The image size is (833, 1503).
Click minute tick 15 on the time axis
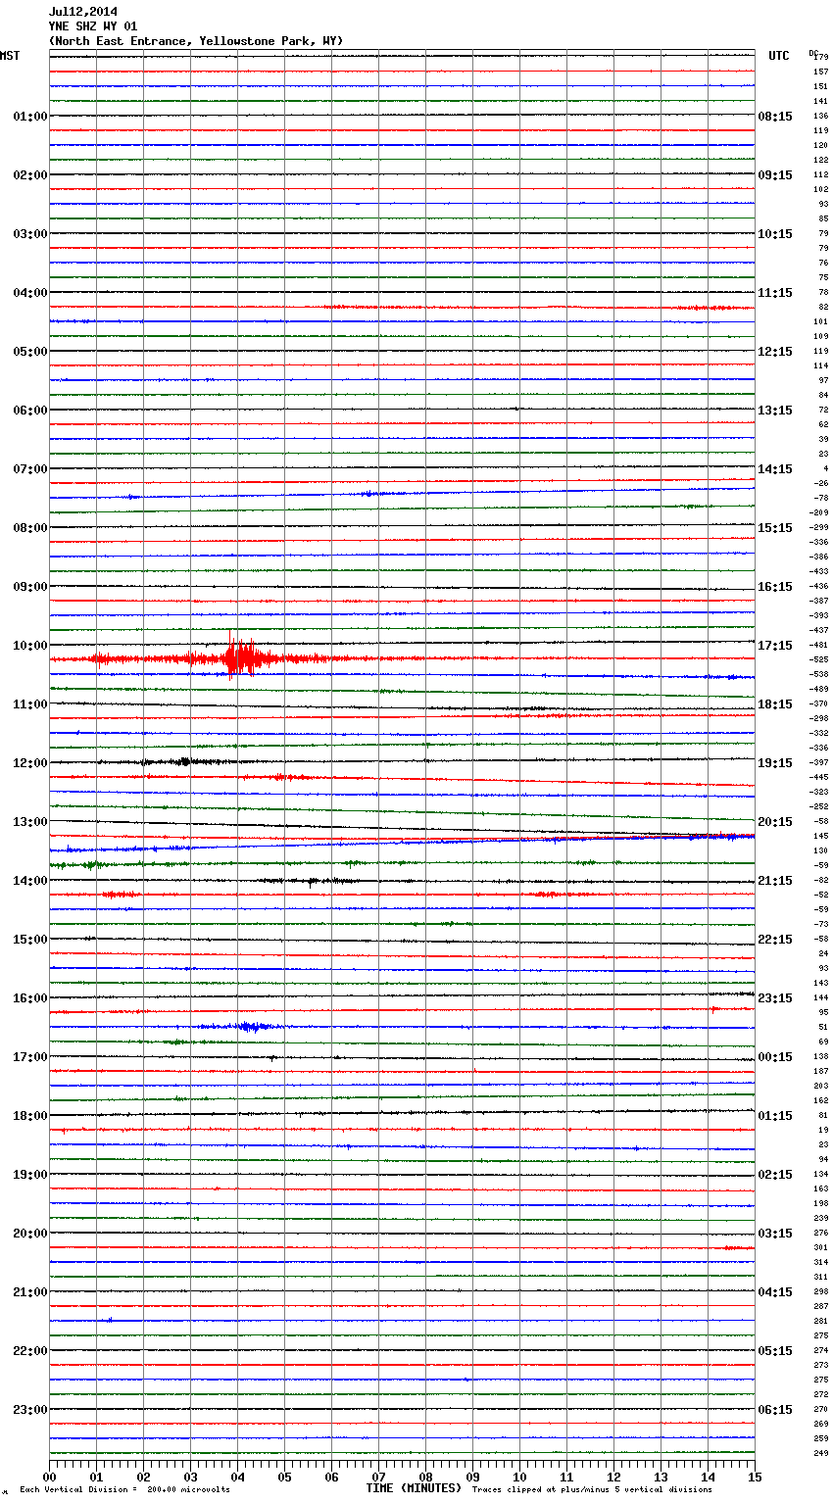pos(755,1477)
